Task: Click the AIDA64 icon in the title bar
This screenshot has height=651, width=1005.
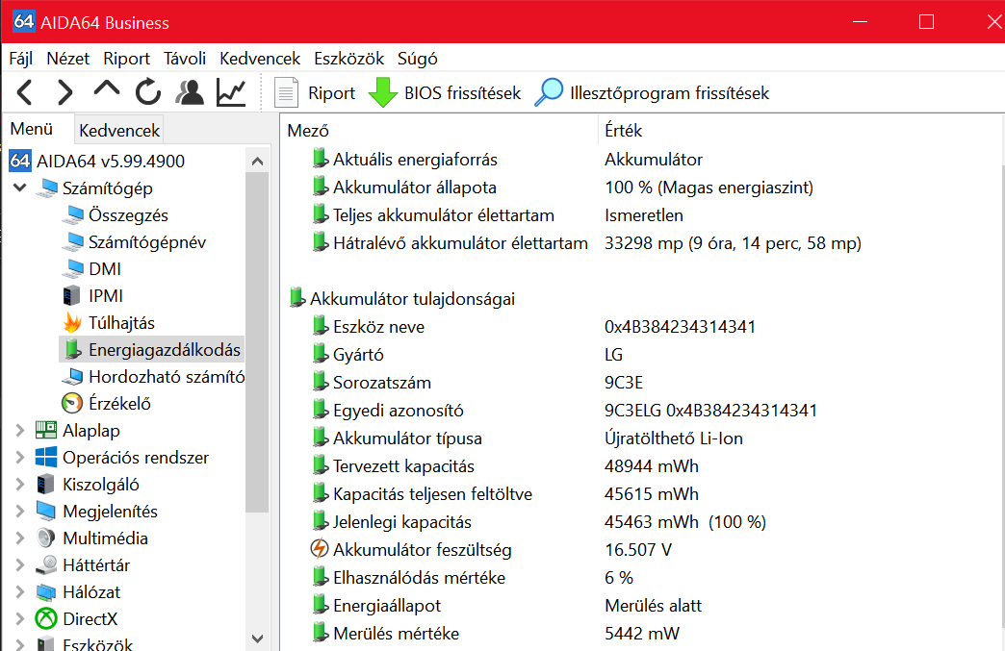Action: point(23,22)
